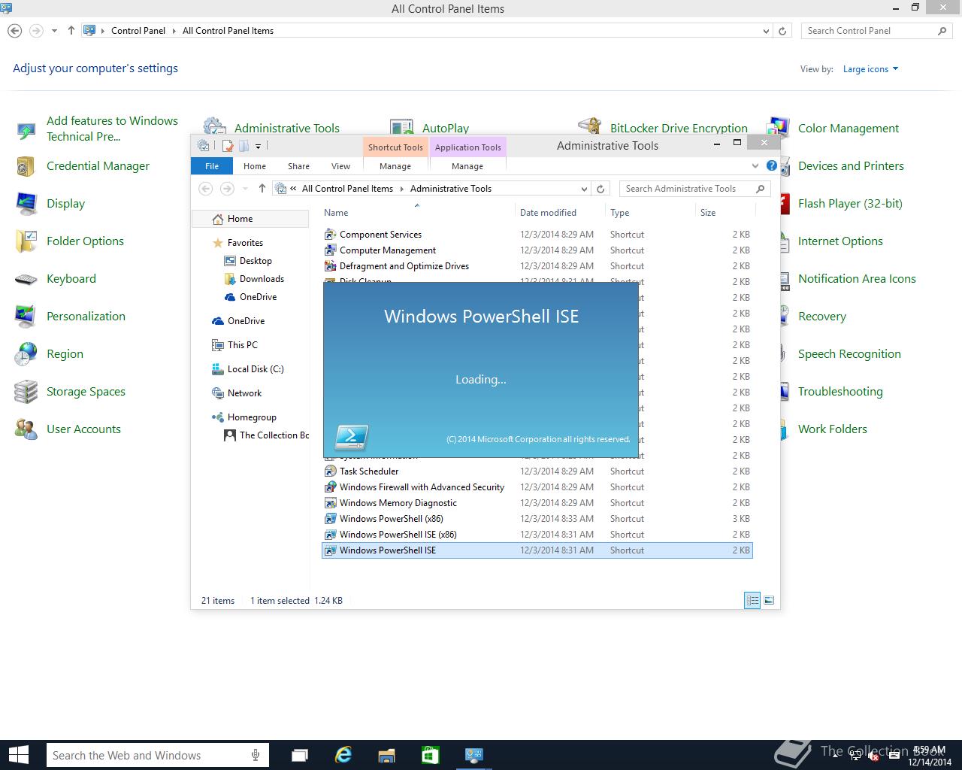Click the breadcrumb chevron after All Control Panel Items
The height and width of the screenshot is (770, 962).
[402, 189]
